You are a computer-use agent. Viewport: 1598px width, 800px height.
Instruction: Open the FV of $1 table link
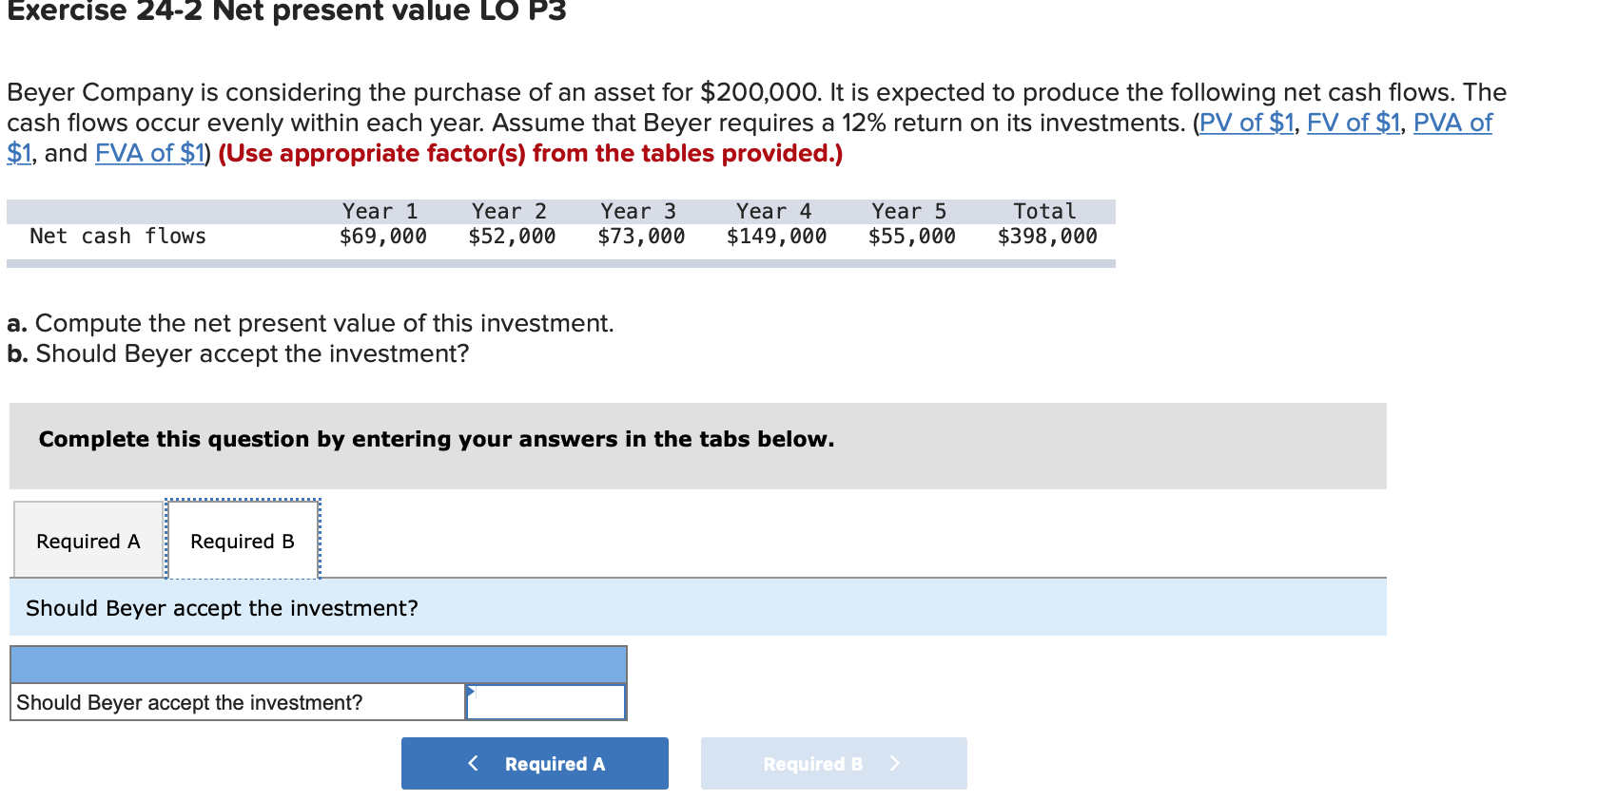tap(1354, 123)
